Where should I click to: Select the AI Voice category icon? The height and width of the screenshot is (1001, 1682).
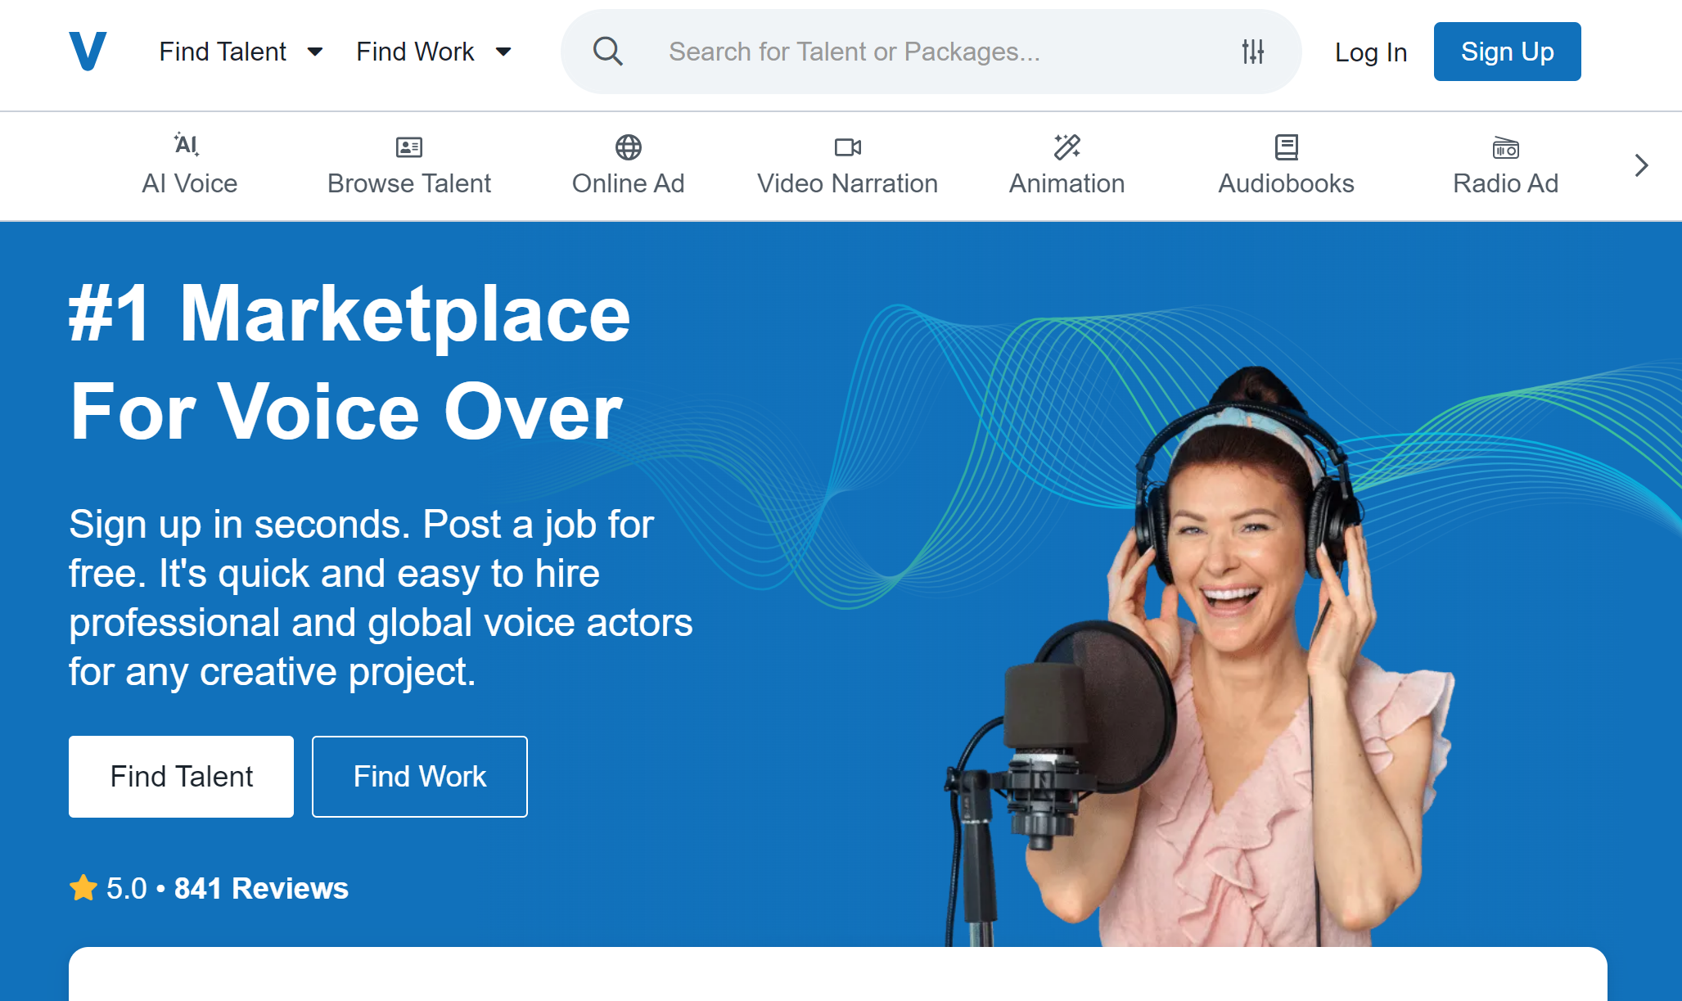click(x=187, y=146)
